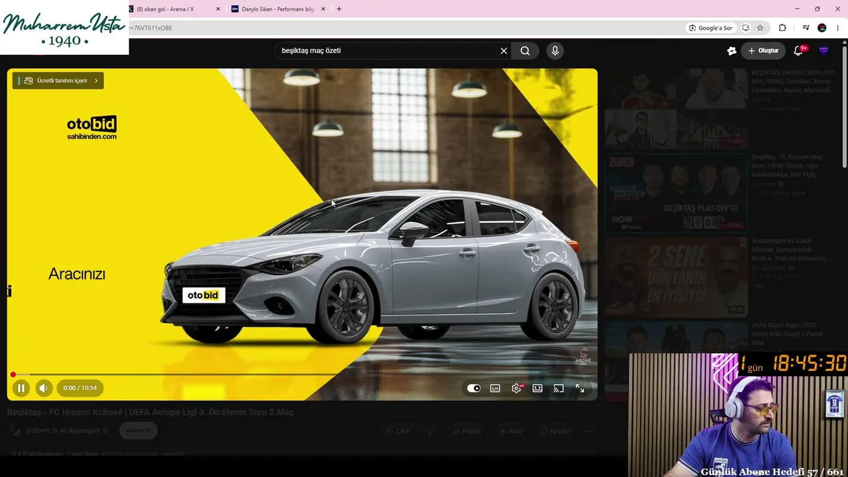Screen dimensions: 848x477
Task: Switch to 'Danylo Sikan - Performans' tab
Action: [x=277, y=9]
